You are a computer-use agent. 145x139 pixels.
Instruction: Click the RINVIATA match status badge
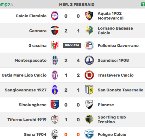72,45
